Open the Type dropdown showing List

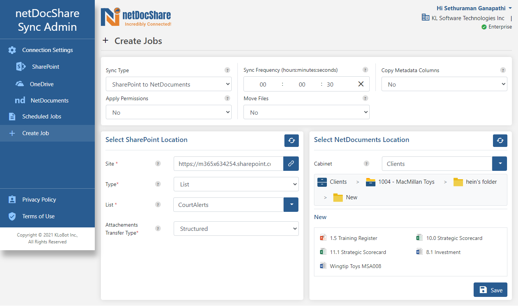[x=236, y=184]
